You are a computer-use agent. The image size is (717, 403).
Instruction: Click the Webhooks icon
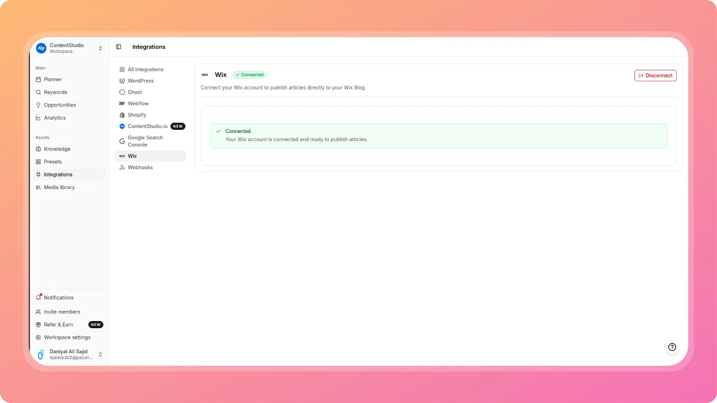click(x=122, y=167)
